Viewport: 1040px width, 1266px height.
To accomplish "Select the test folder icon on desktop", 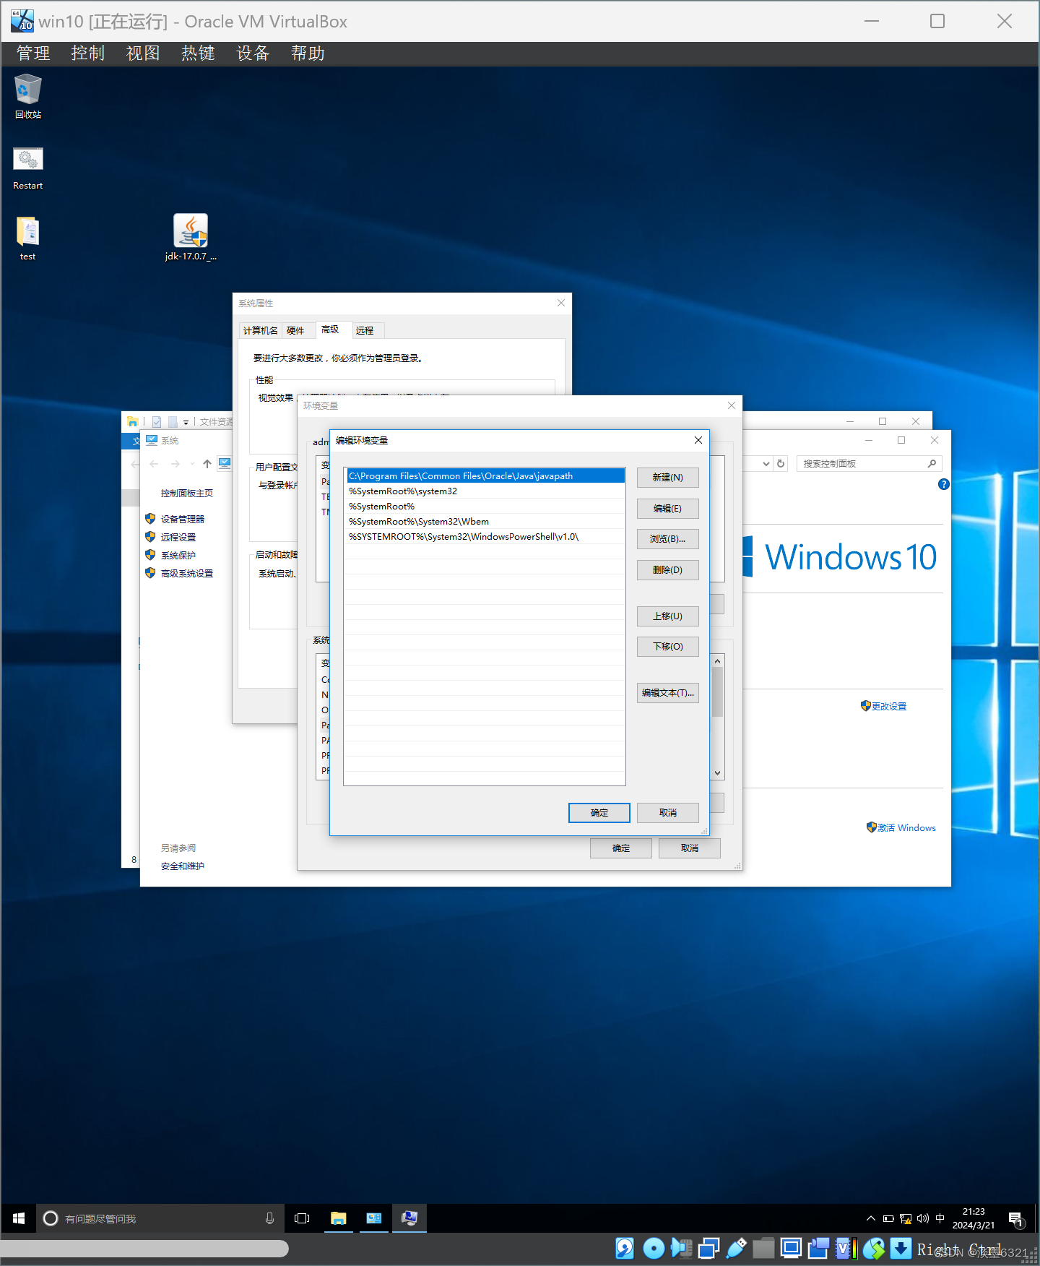I will [x=27, y=238].
